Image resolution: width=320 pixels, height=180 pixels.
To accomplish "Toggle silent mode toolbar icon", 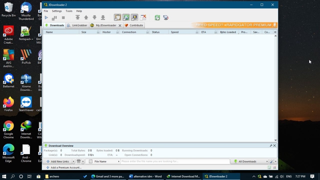I will tap(143, 17).
